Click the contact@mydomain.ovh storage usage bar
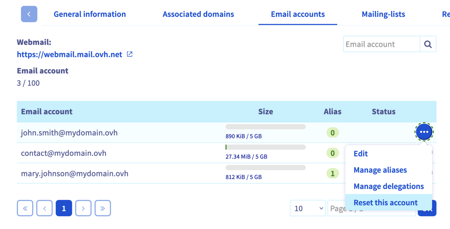 (x=265, y=147)
